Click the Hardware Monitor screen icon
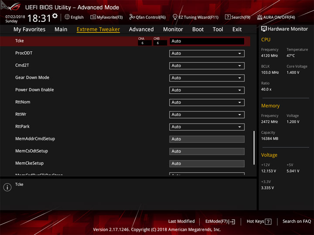The height and width of the screenshot is (235, 314). 264,29
